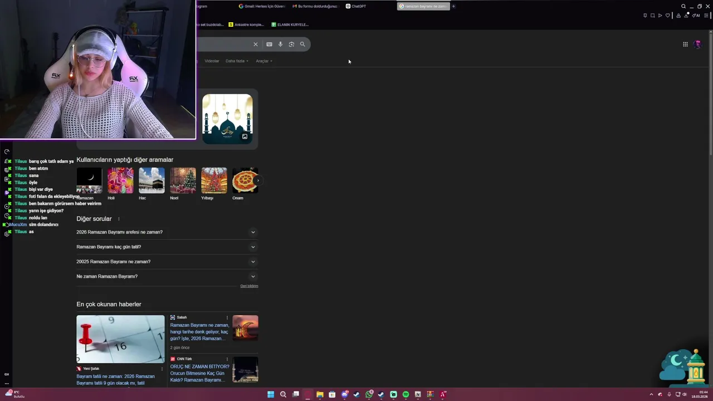Open a new browser tab
The width and height of the screenshot is (713, 401).
(453, 6)
